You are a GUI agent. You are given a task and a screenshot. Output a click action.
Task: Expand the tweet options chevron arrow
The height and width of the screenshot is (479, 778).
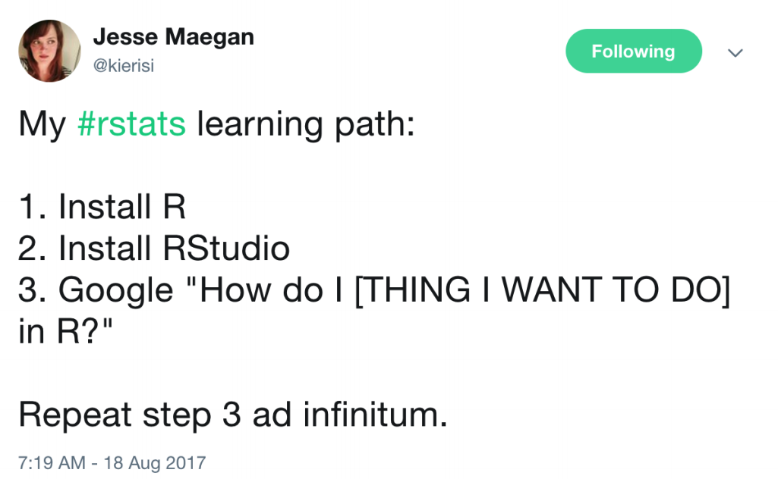click(734, 52)
